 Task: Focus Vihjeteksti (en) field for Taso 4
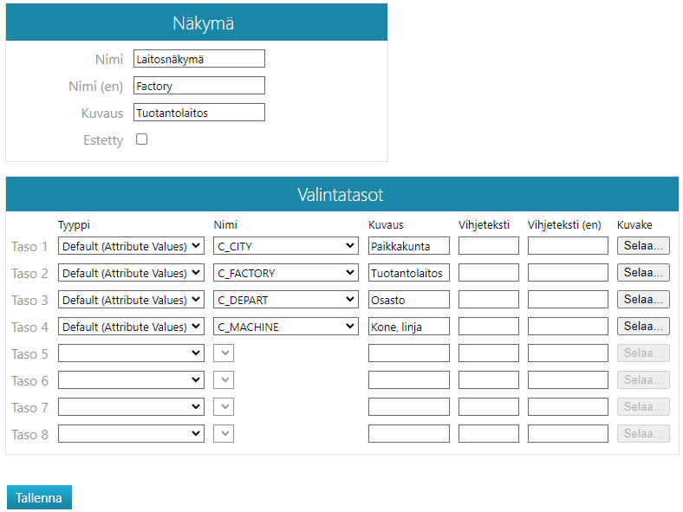pos(568,327)
